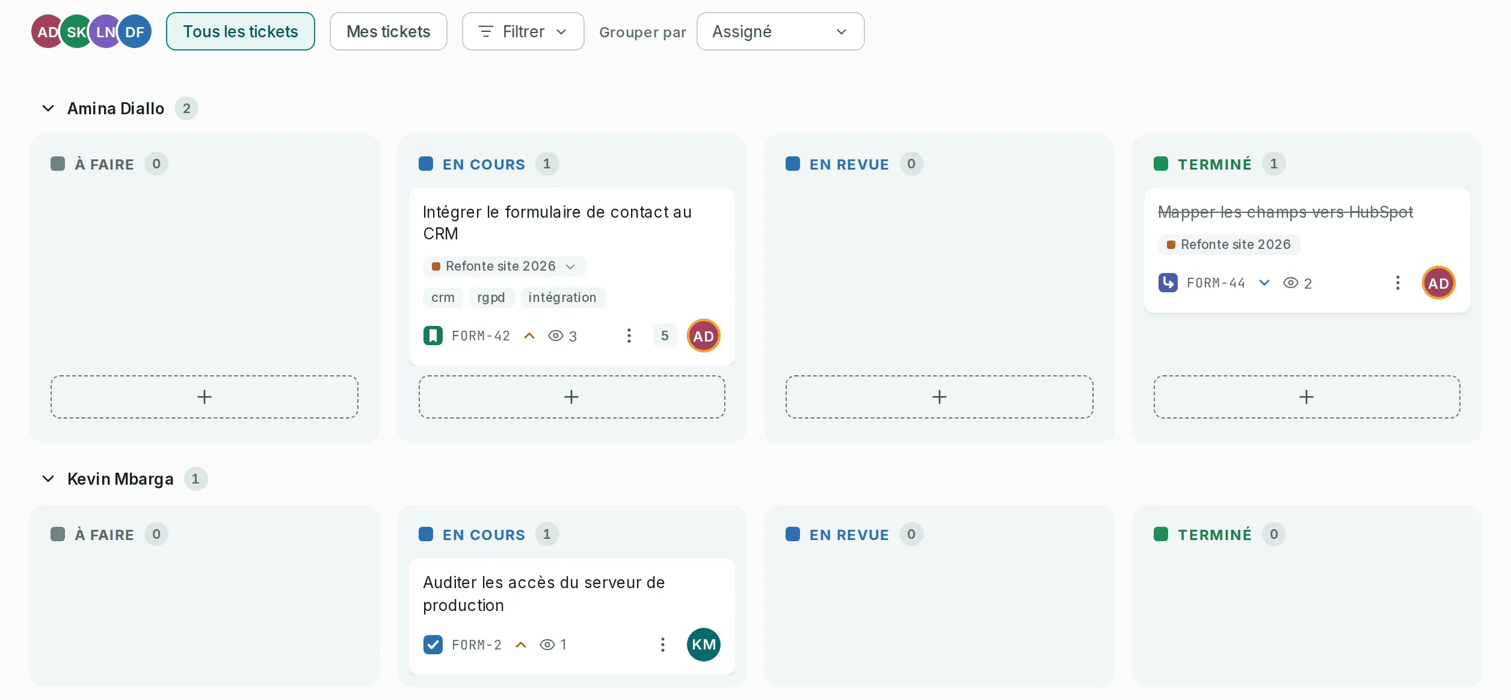Viewport: 1511px width, 700px height.
Task: Toggle watchers eye icon on FORM-42
Action: tap(556, 336)
